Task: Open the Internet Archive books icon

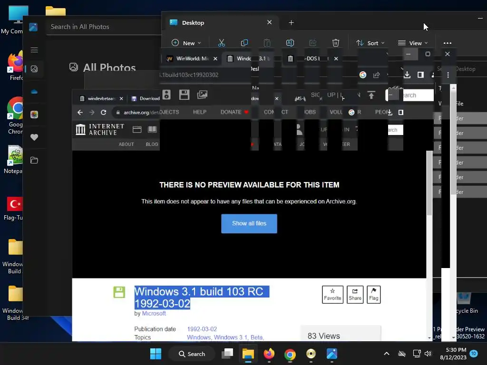Action: [x=152, y=129]
